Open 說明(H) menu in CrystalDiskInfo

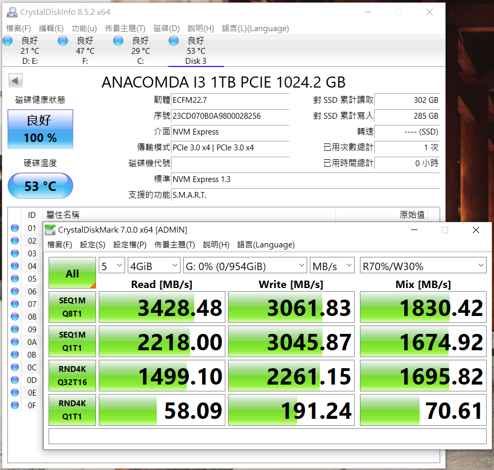pyautogui.click(x=201, y=28)
